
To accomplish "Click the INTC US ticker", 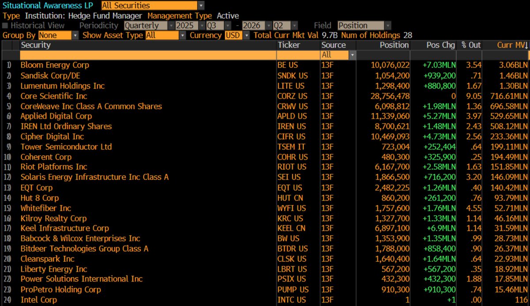I will click(291, 299).
